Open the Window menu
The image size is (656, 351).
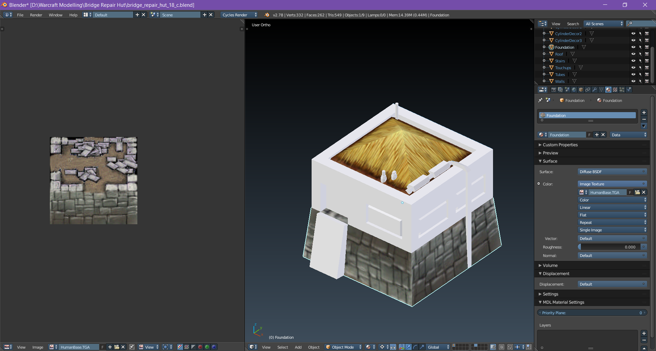coord(55,15)
